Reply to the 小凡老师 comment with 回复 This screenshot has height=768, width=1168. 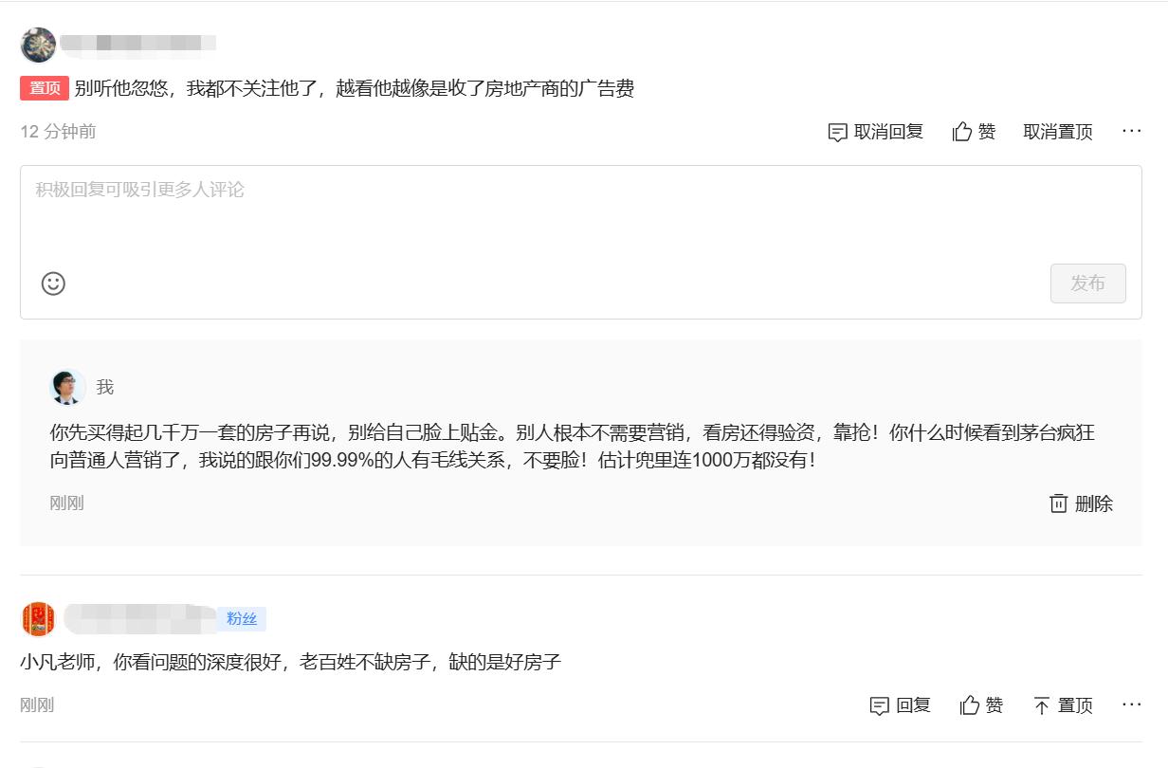pyautogui.click(x=901, y=705)
